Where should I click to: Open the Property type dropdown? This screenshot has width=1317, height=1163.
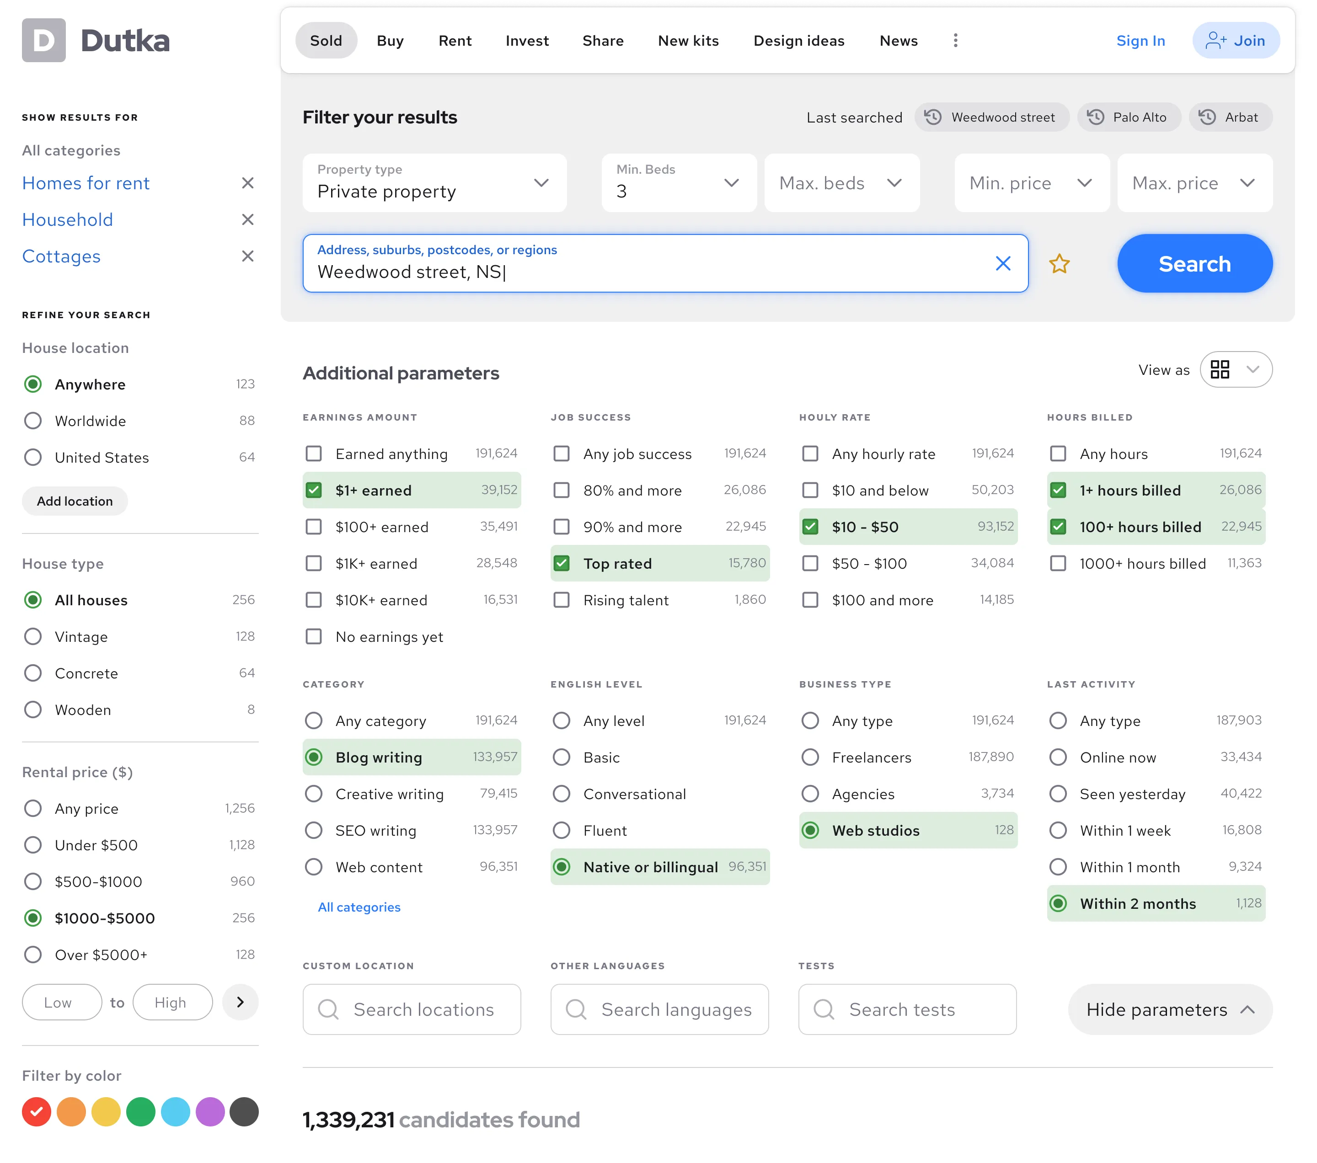[x=434, y=183]
